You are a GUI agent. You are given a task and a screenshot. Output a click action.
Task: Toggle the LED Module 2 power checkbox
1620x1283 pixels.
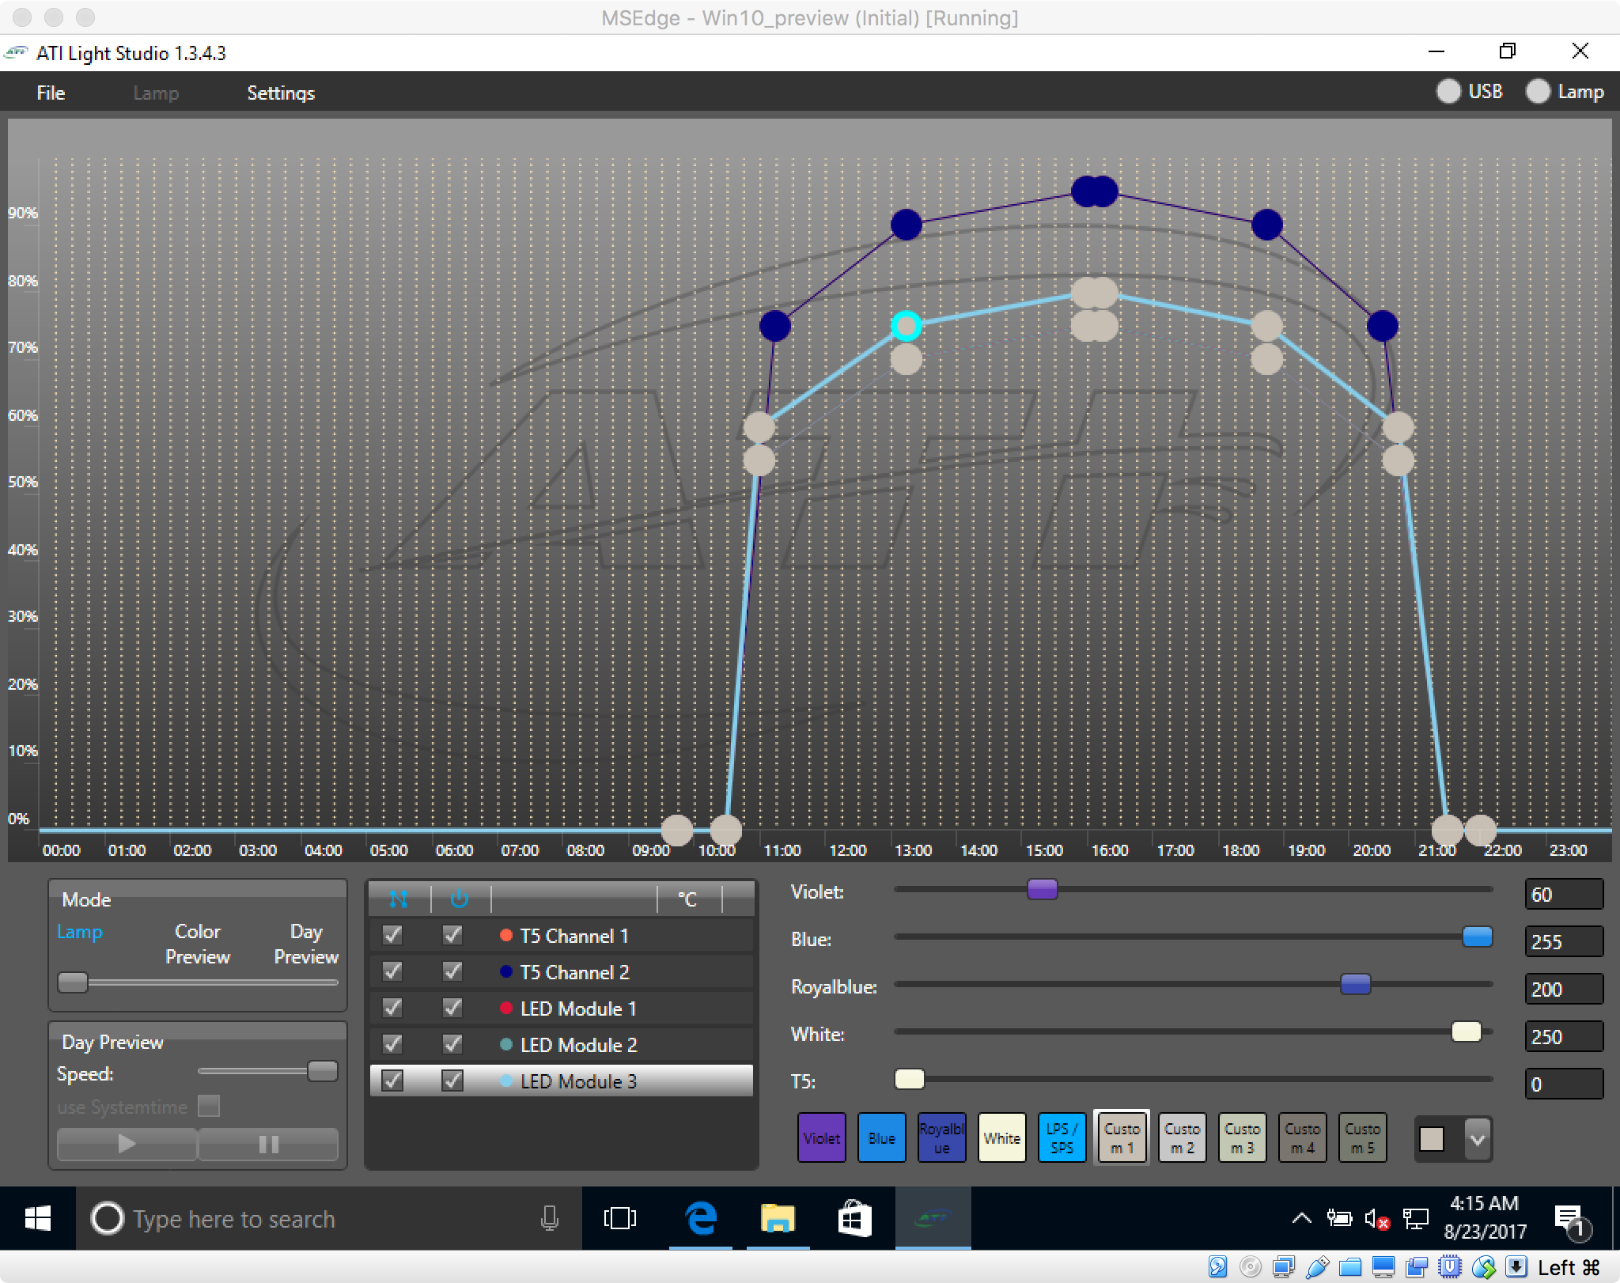point(452,1044)
